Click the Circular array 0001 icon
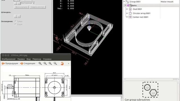This screenshot has width=180, height=101. [130, 13]
